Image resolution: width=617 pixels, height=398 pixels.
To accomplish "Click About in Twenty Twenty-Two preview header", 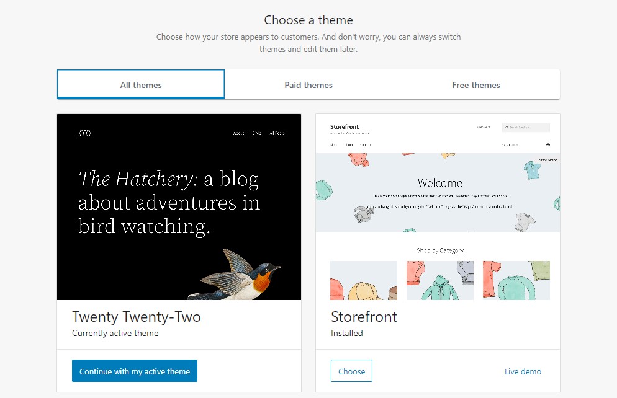I will 238,133.
